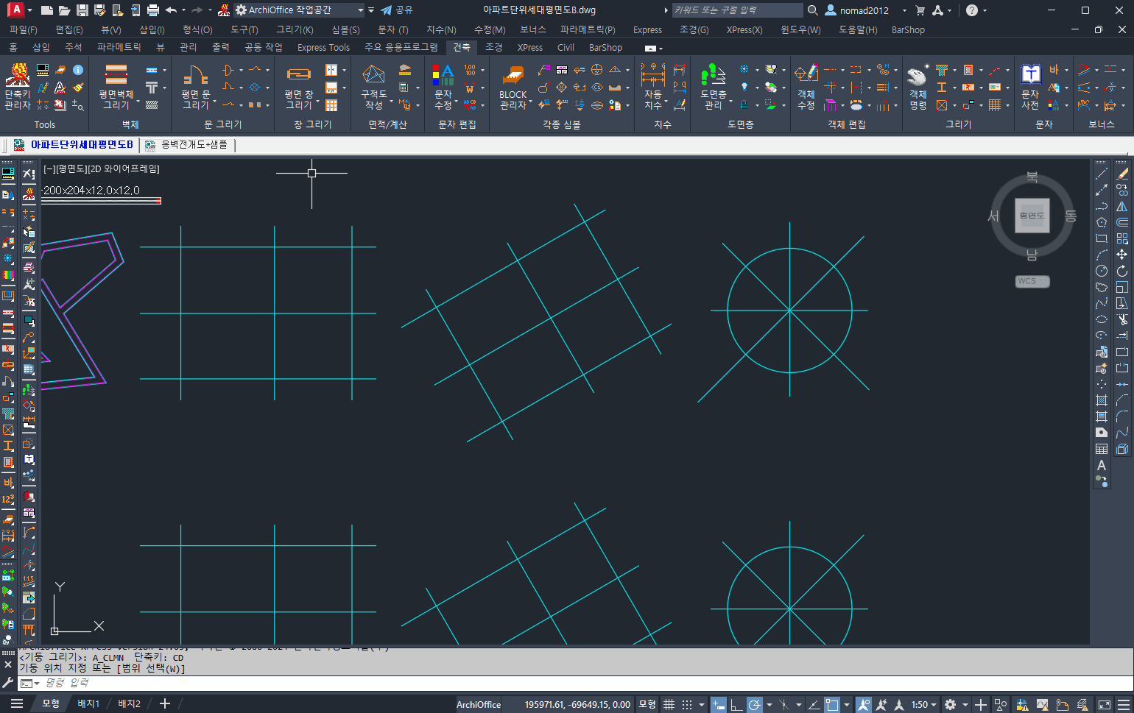This screenshot has height=713, width=1134.
Task: Click the WCS coordinate system button
Action: tap(1032, 281)
